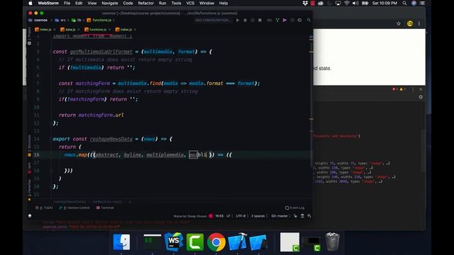454x255 pixels.
Task: Click the Debug bug toolbar icon
Action: click(245, 21)
